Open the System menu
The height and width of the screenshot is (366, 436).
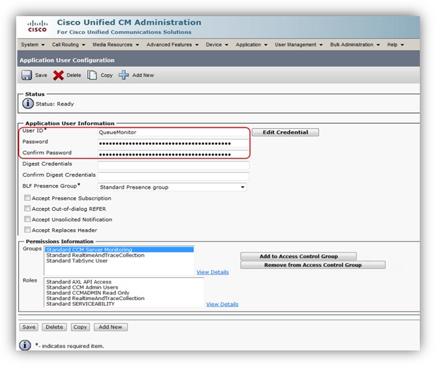[x=32, y=45]
